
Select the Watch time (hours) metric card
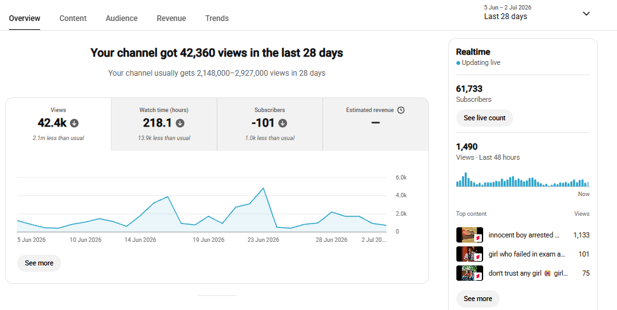pyautogui.click(x=164, y=124)
